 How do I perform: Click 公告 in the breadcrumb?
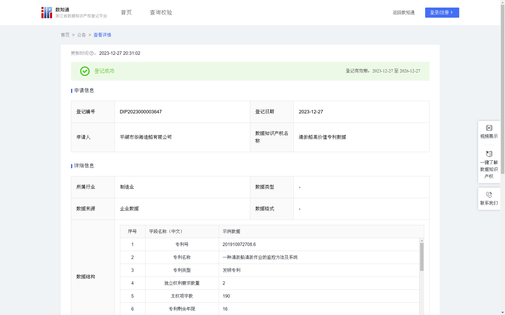click(x=81, y=35)
